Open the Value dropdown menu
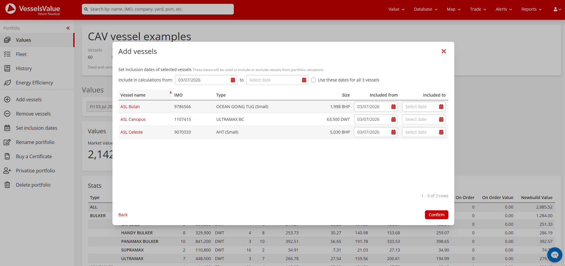 tap(396, 9)
